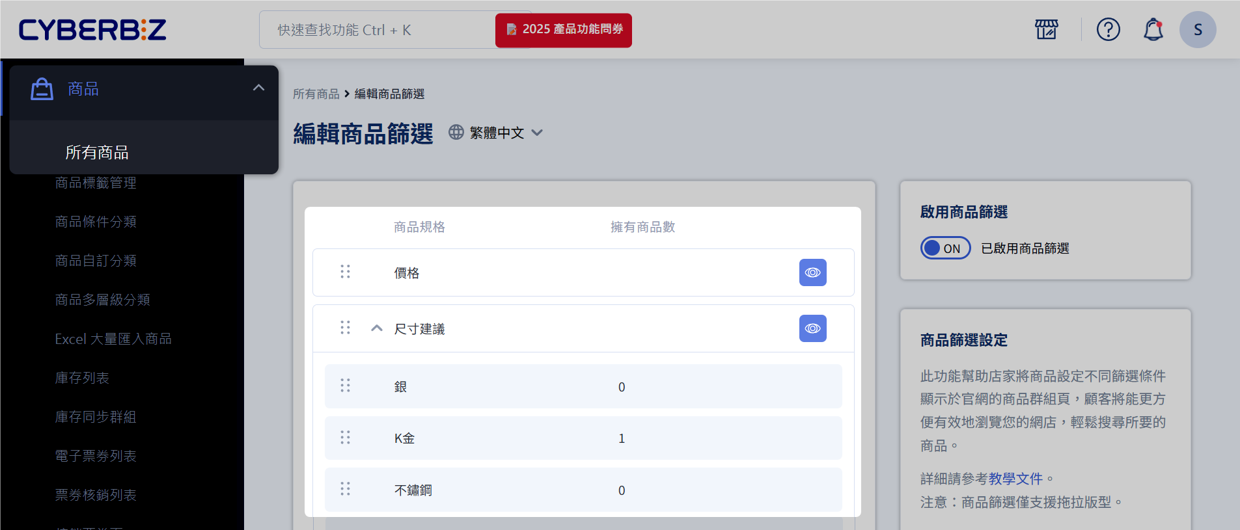
Task: Open 庫存列表 from the sidebar
Action: click(x=82, y=378)
